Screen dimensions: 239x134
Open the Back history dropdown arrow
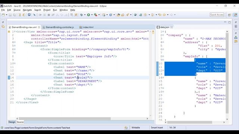point(168,15)
